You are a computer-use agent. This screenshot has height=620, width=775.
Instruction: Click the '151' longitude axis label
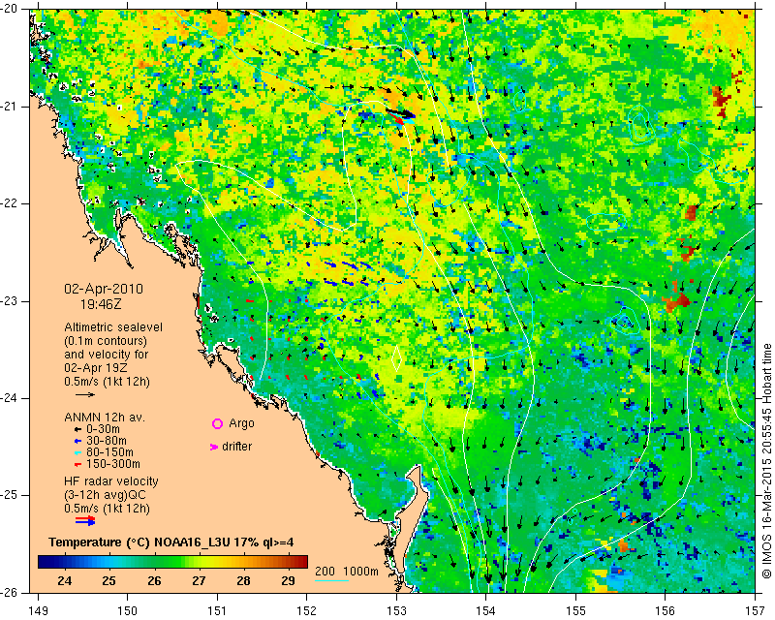point(217,610)
